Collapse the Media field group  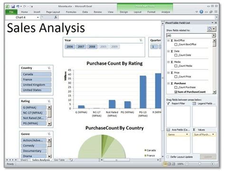[169, 62]
